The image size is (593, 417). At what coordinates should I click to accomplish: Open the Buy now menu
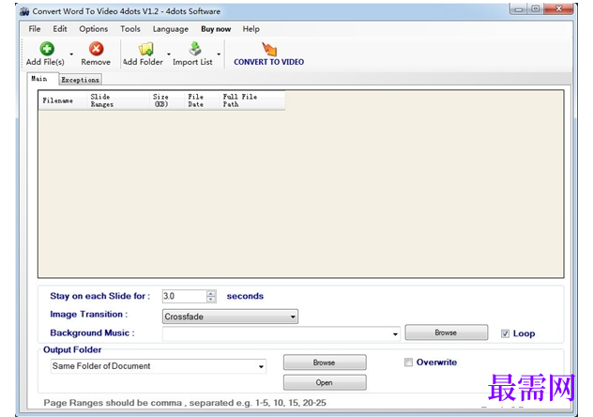pyautogui.click(x=216, y=29)
